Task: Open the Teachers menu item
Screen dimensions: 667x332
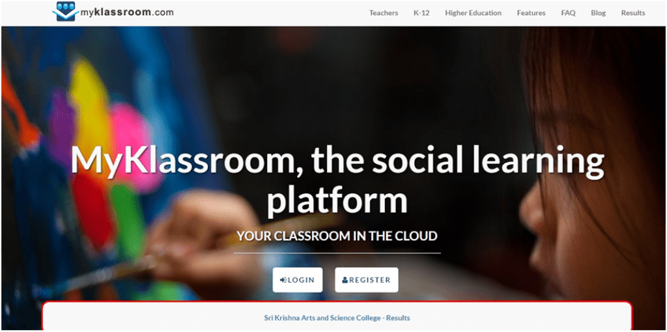Action: pyautogui.click(x=383, y=13)
